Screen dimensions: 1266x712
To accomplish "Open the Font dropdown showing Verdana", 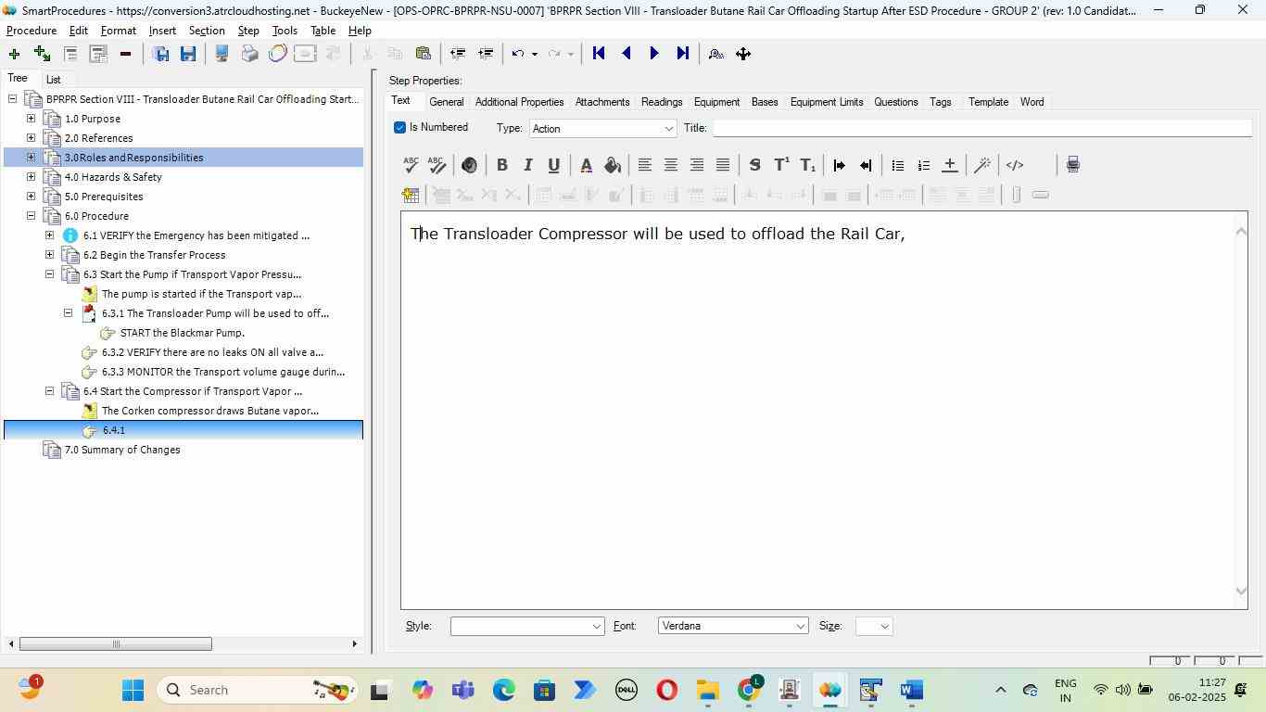I will pyautogui.click(x=733, y=627).
